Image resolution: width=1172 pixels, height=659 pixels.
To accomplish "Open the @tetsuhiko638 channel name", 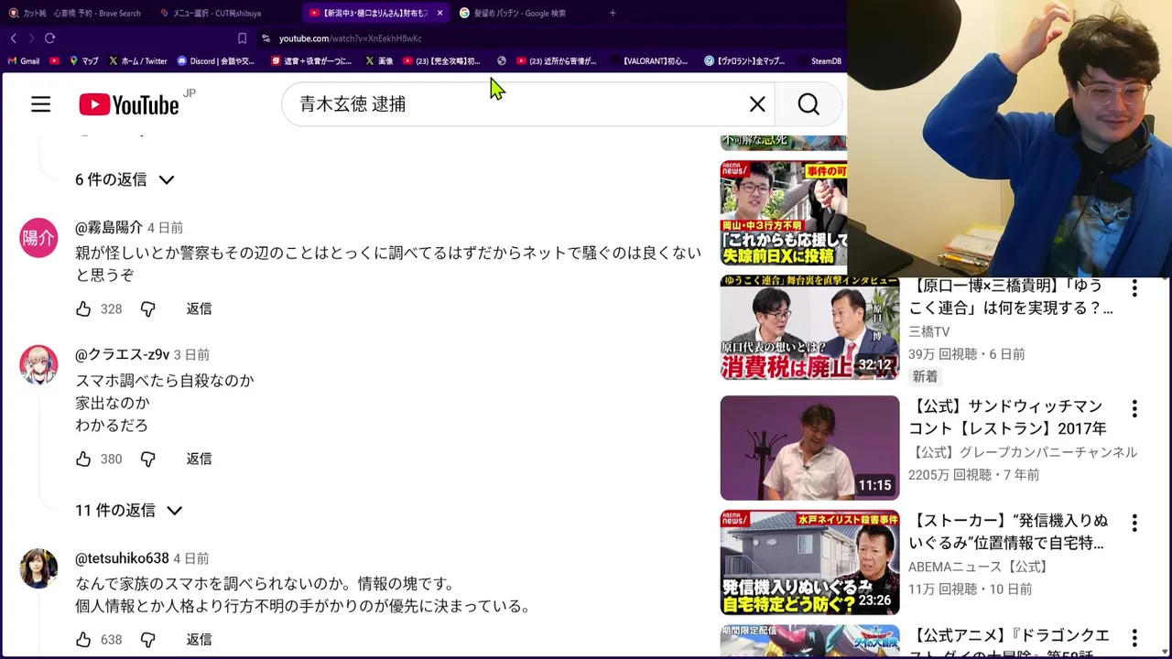I will pos(122,558).
